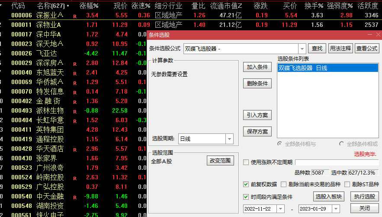Sort by the 活跃度 column header
The image size is (382, 217).
(368, 6)
